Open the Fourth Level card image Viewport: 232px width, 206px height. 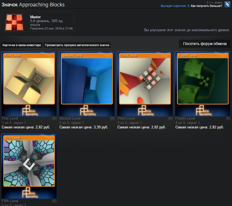(203, 81)
